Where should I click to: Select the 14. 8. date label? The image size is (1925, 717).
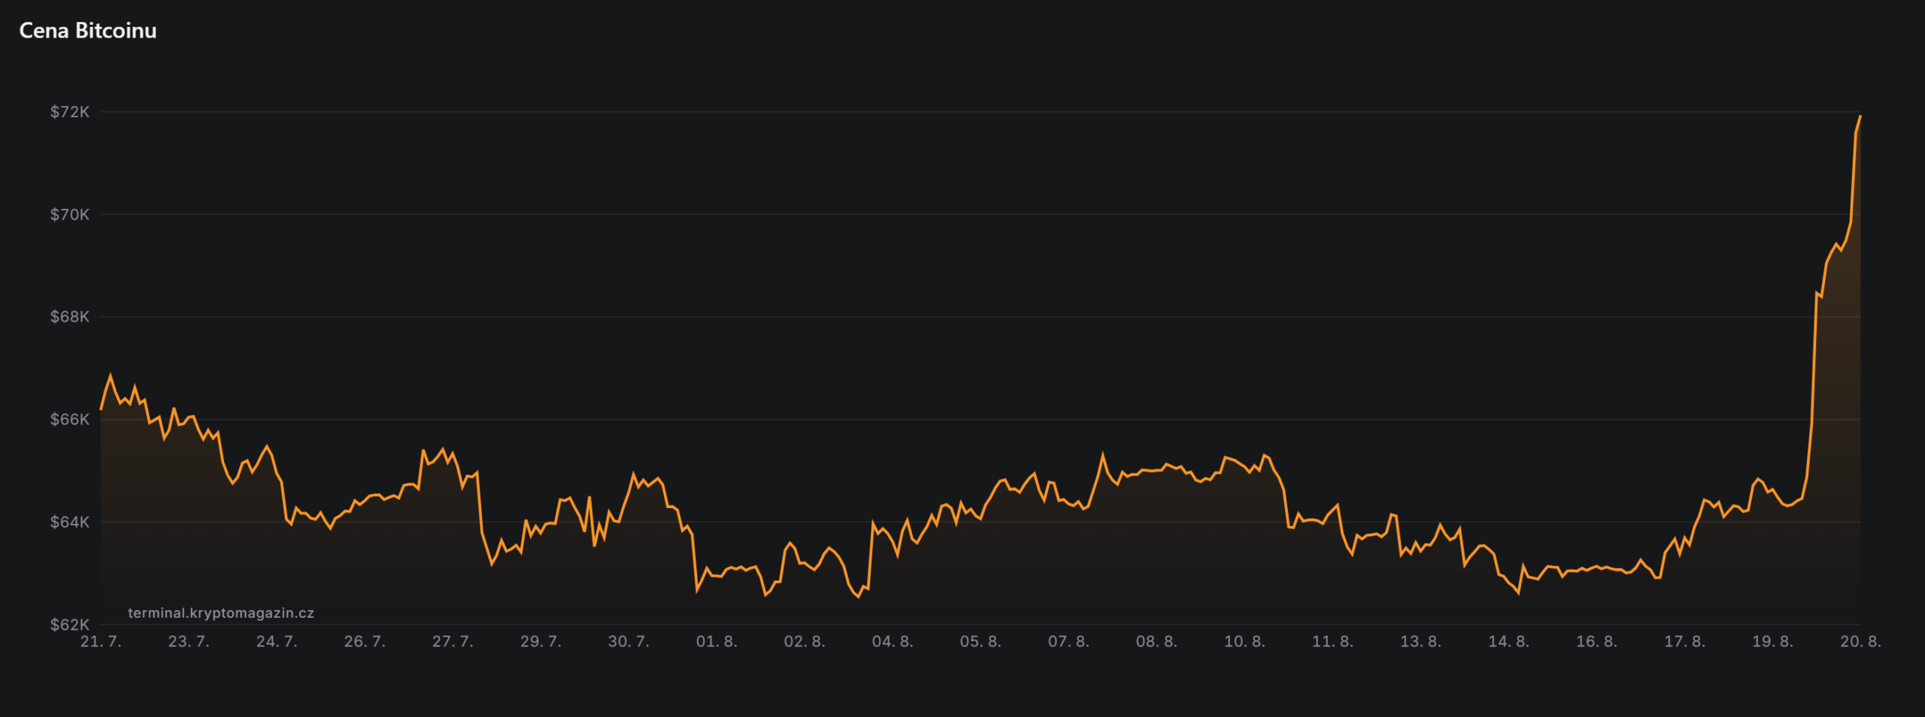point(1508,642)
